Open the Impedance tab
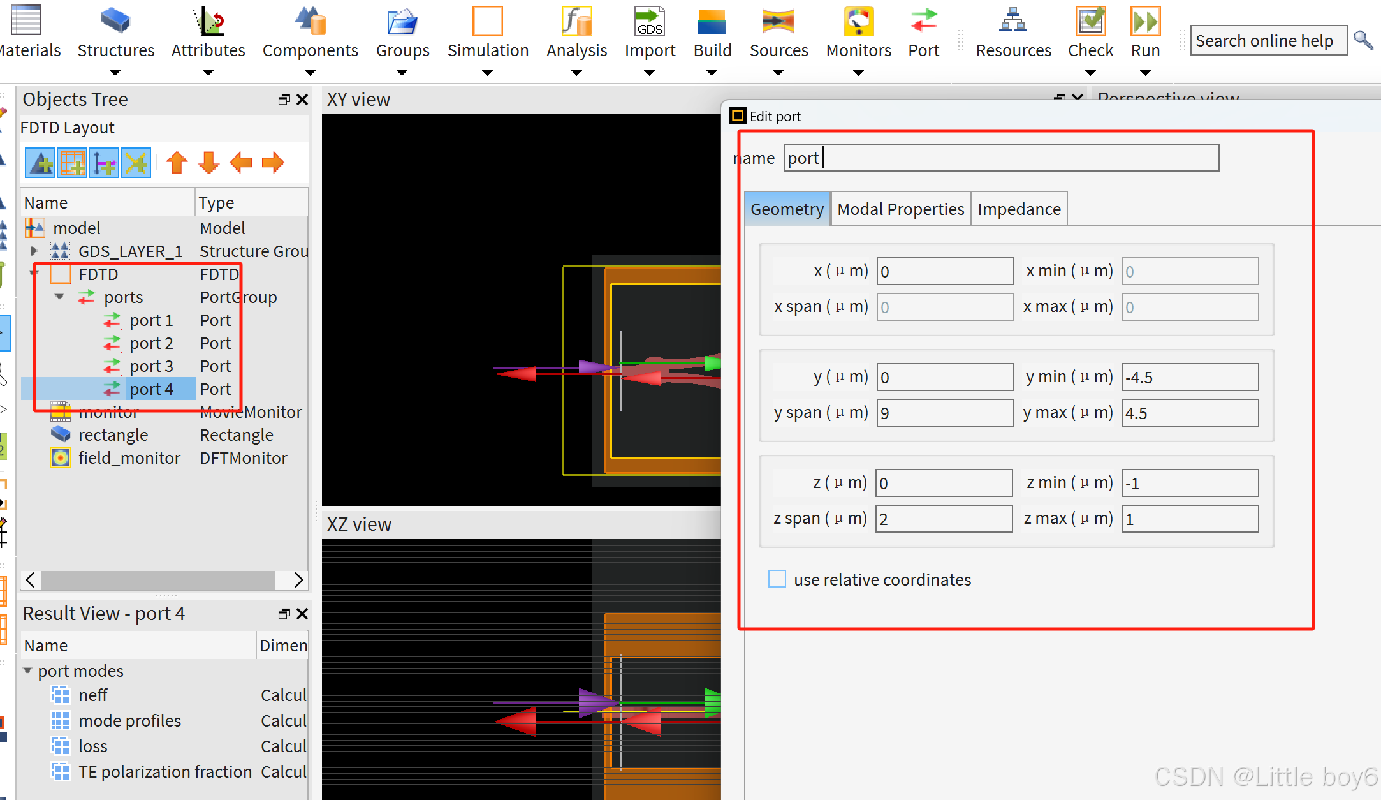1381x800 pixels. coord(1018,209)
